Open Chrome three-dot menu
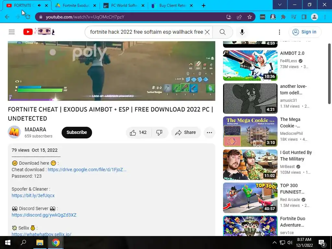332x249 pixels. click(x=325, y=17)
